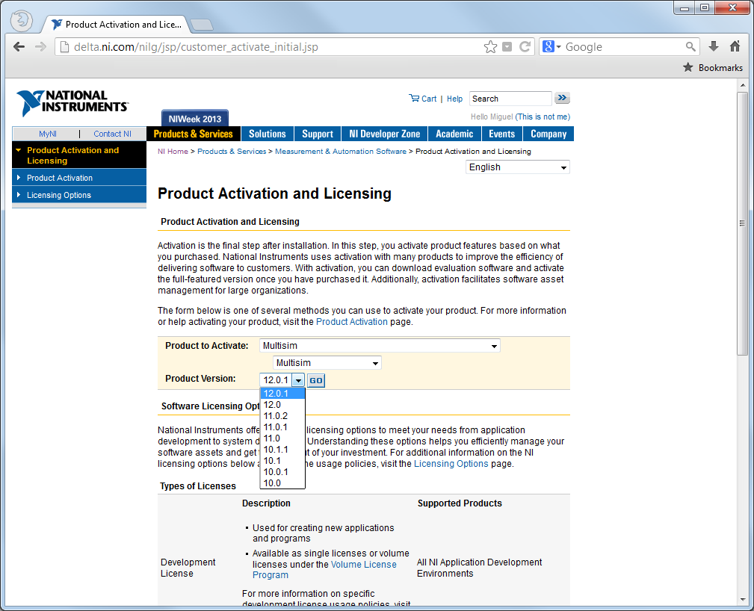This screenshot has height=611, width=754.
Task: Switch to the NI Developer Zone tab
Action: tap(384, 134)
